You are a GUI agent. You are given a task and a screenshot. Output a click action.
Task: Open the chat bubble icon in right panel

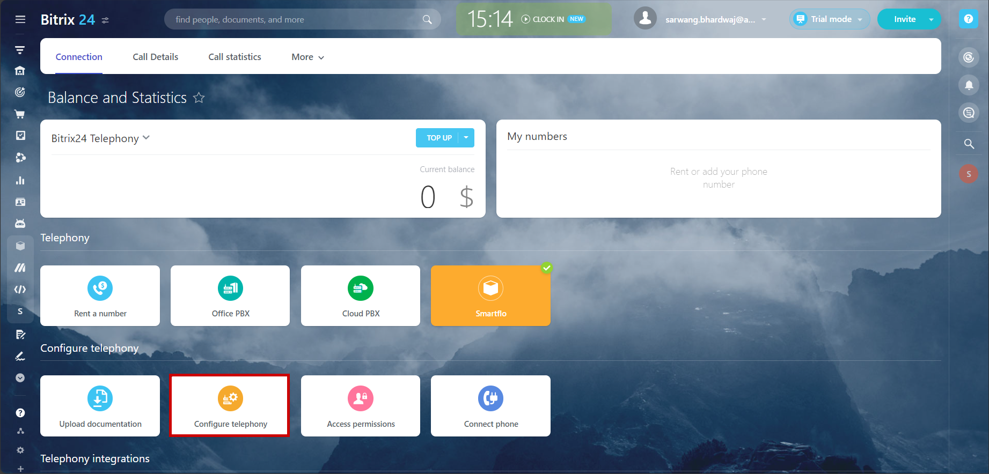[x=969, y=113]
